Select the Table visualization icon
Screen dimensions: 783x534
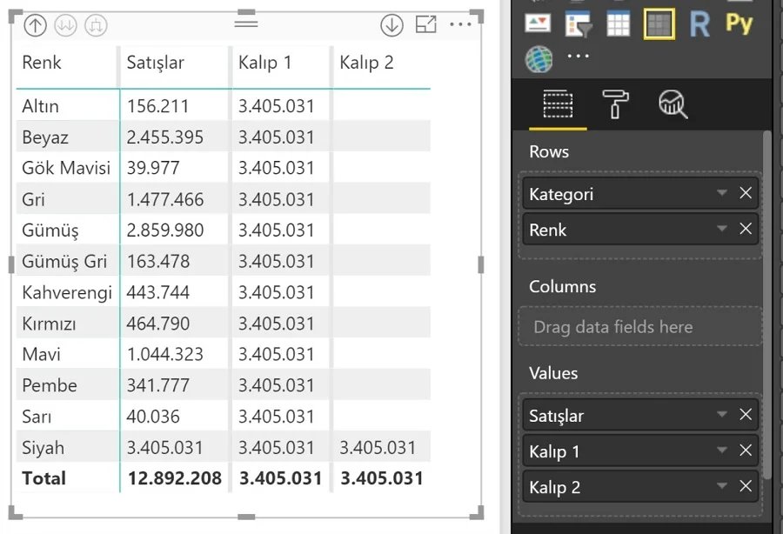[x=618, y=24]
